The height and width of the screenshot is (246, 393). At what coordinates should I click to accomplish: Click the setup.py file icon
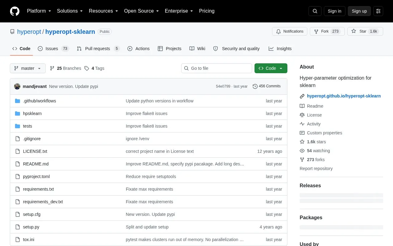18,227
